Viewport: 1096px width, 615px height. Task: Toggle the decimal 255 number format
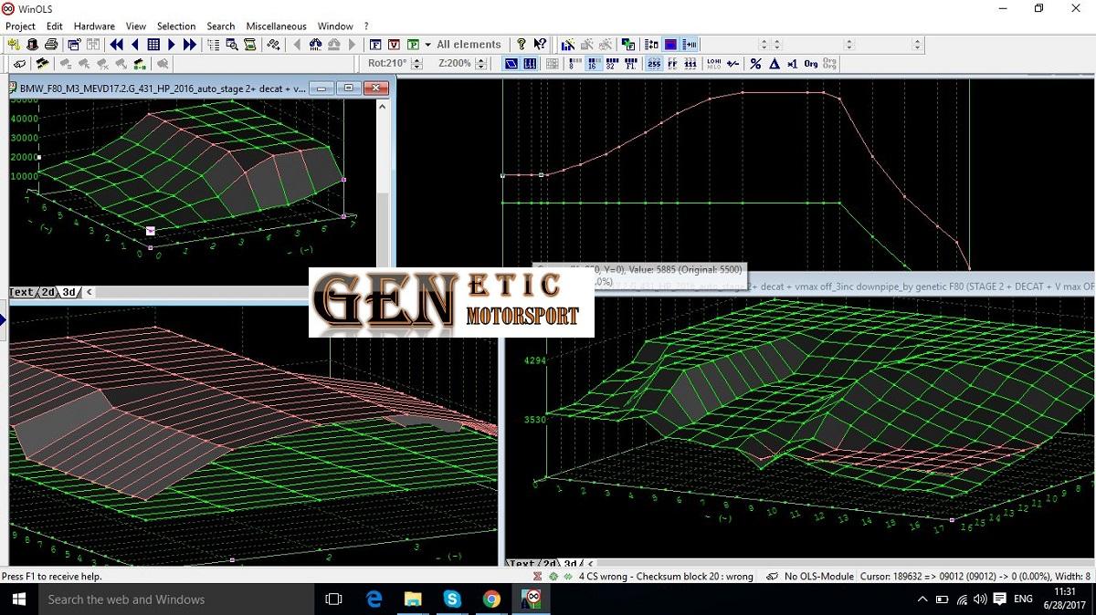[654, 64]
